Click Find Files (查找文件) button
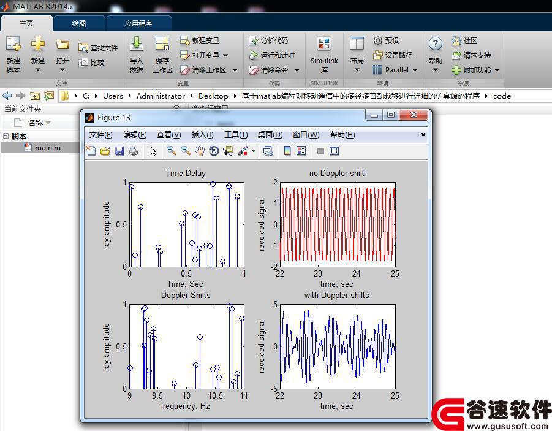The height and width of the screenshot is (431, 552). click(x=98, y=48)
